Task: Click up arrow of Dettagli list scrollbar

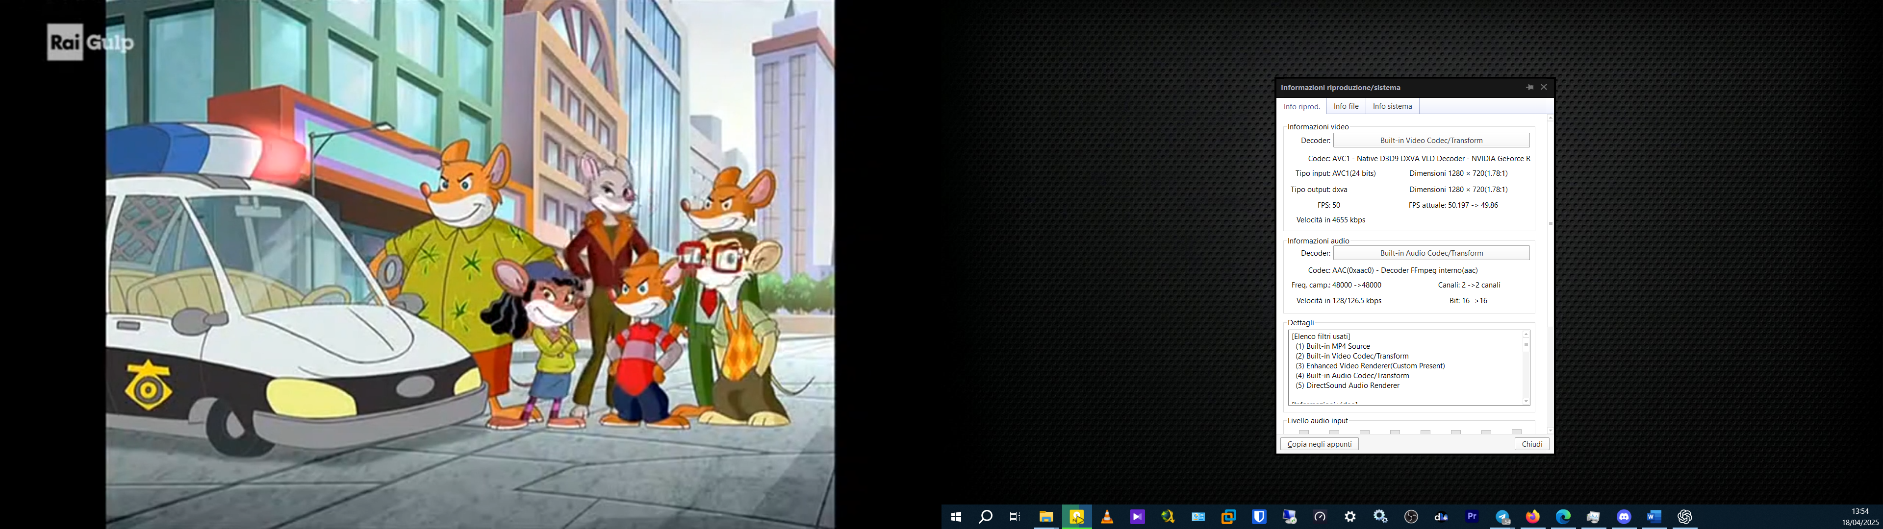Action: pyautogui.click(x=1527, y=335)
